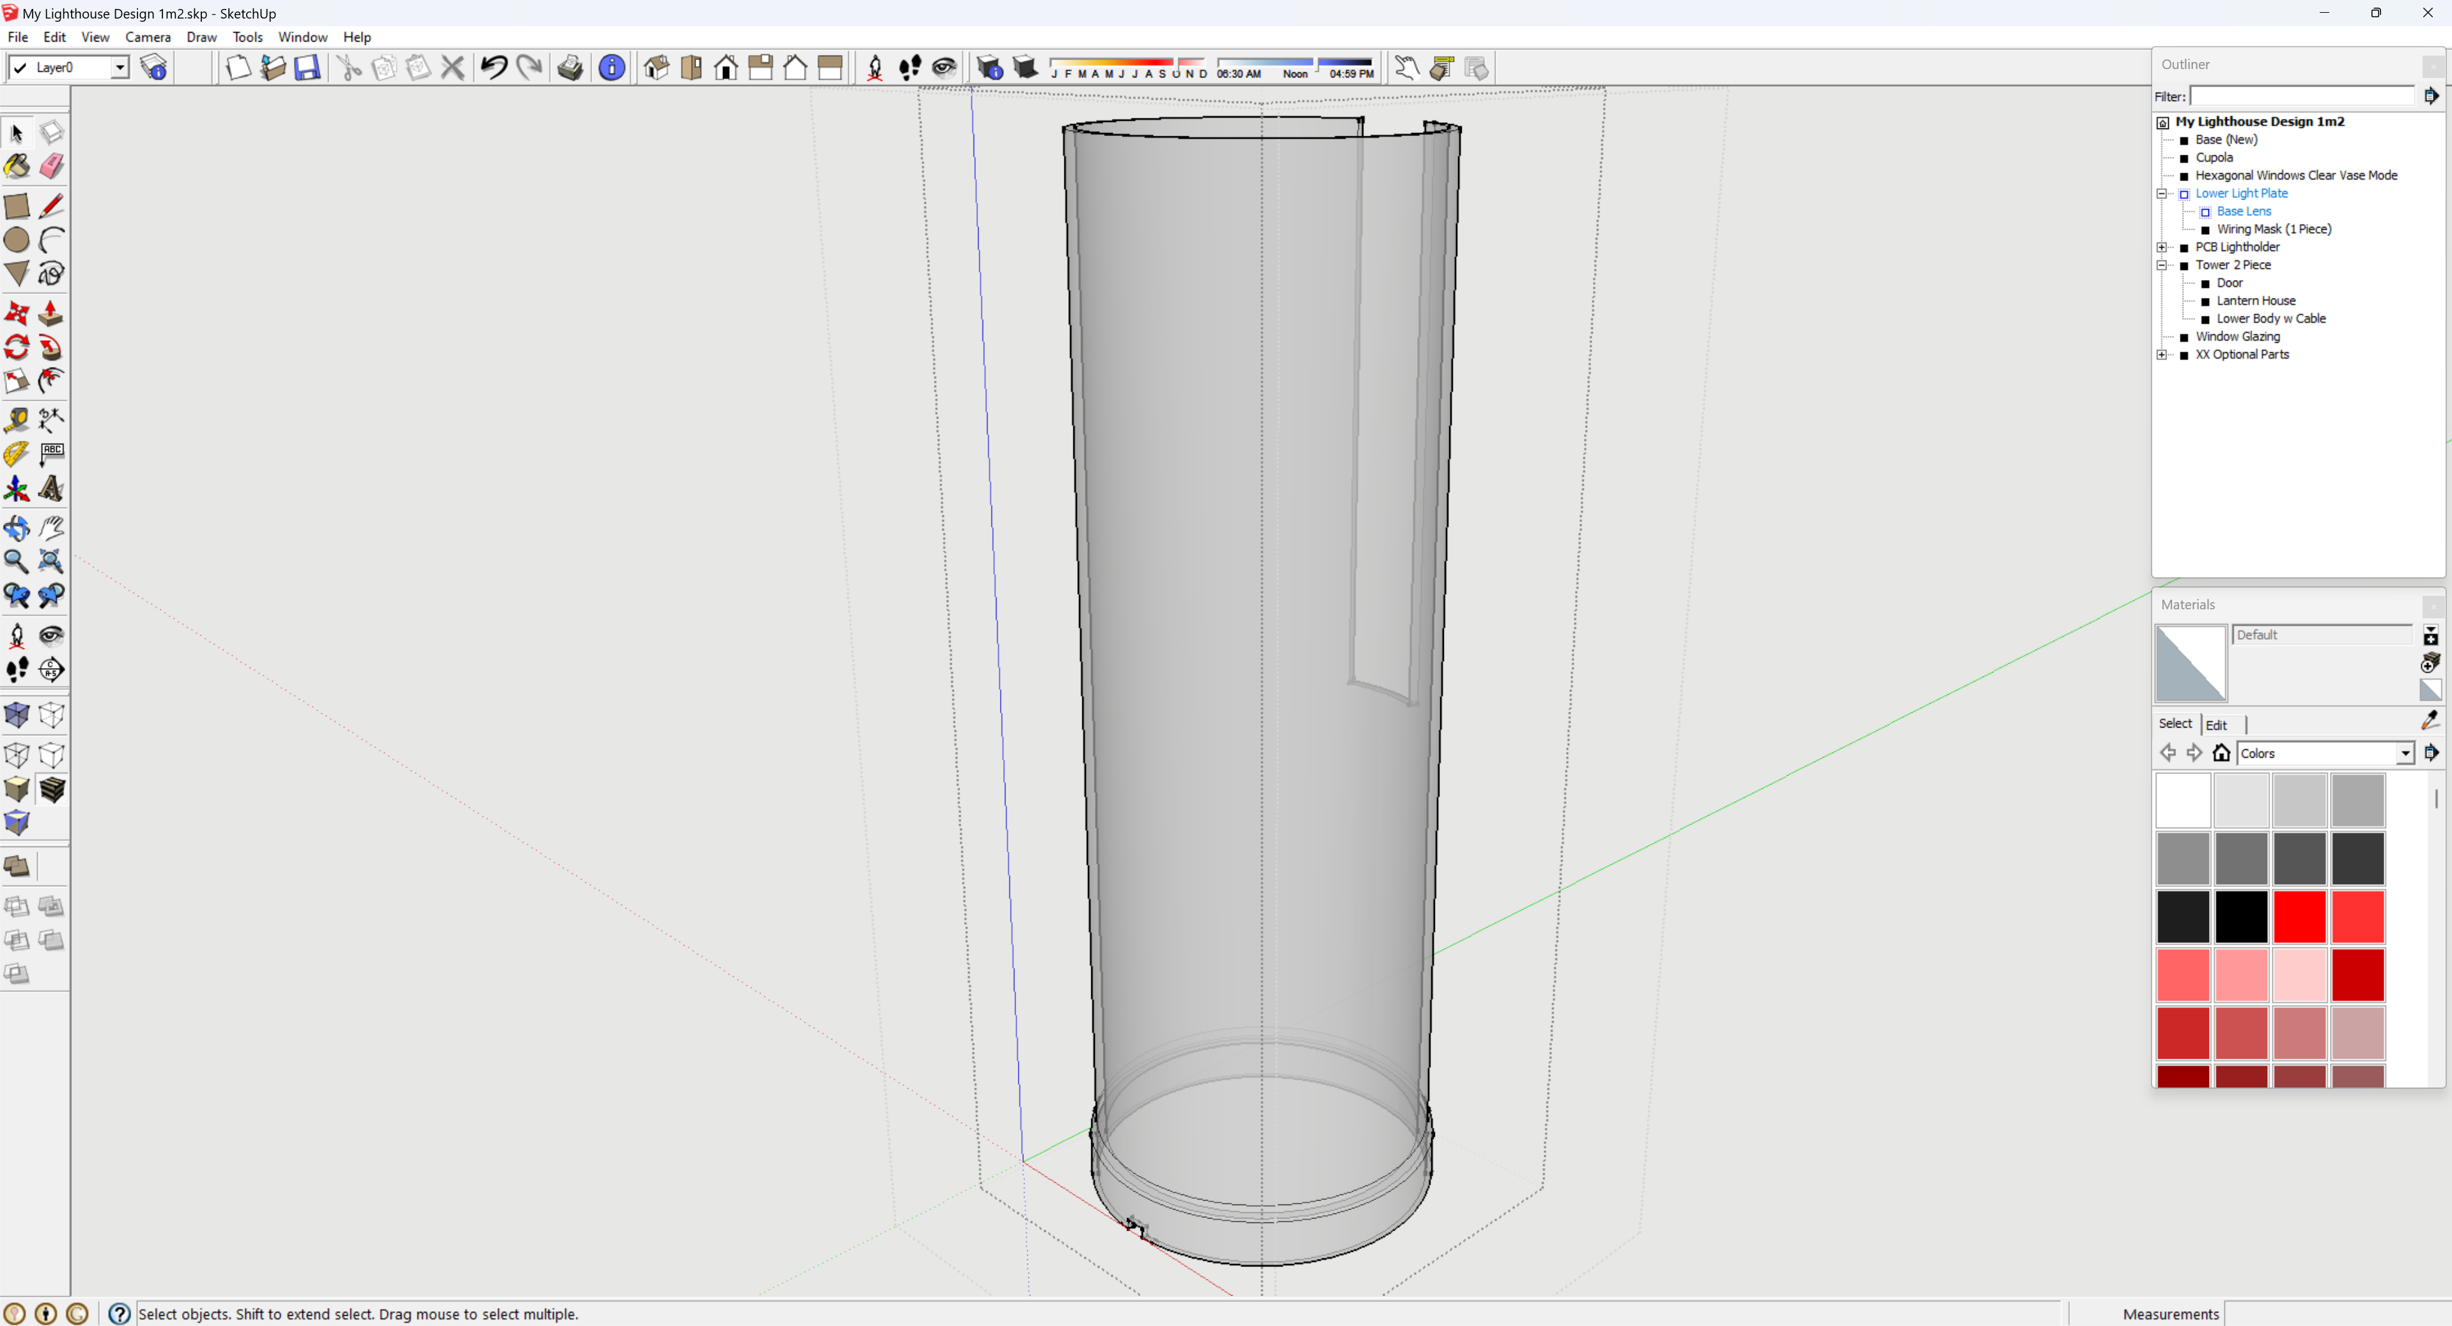Viewport: 2452px width, 1326px height.
Task: Click the Zoom Extents tool
Action: pos(51,561)
